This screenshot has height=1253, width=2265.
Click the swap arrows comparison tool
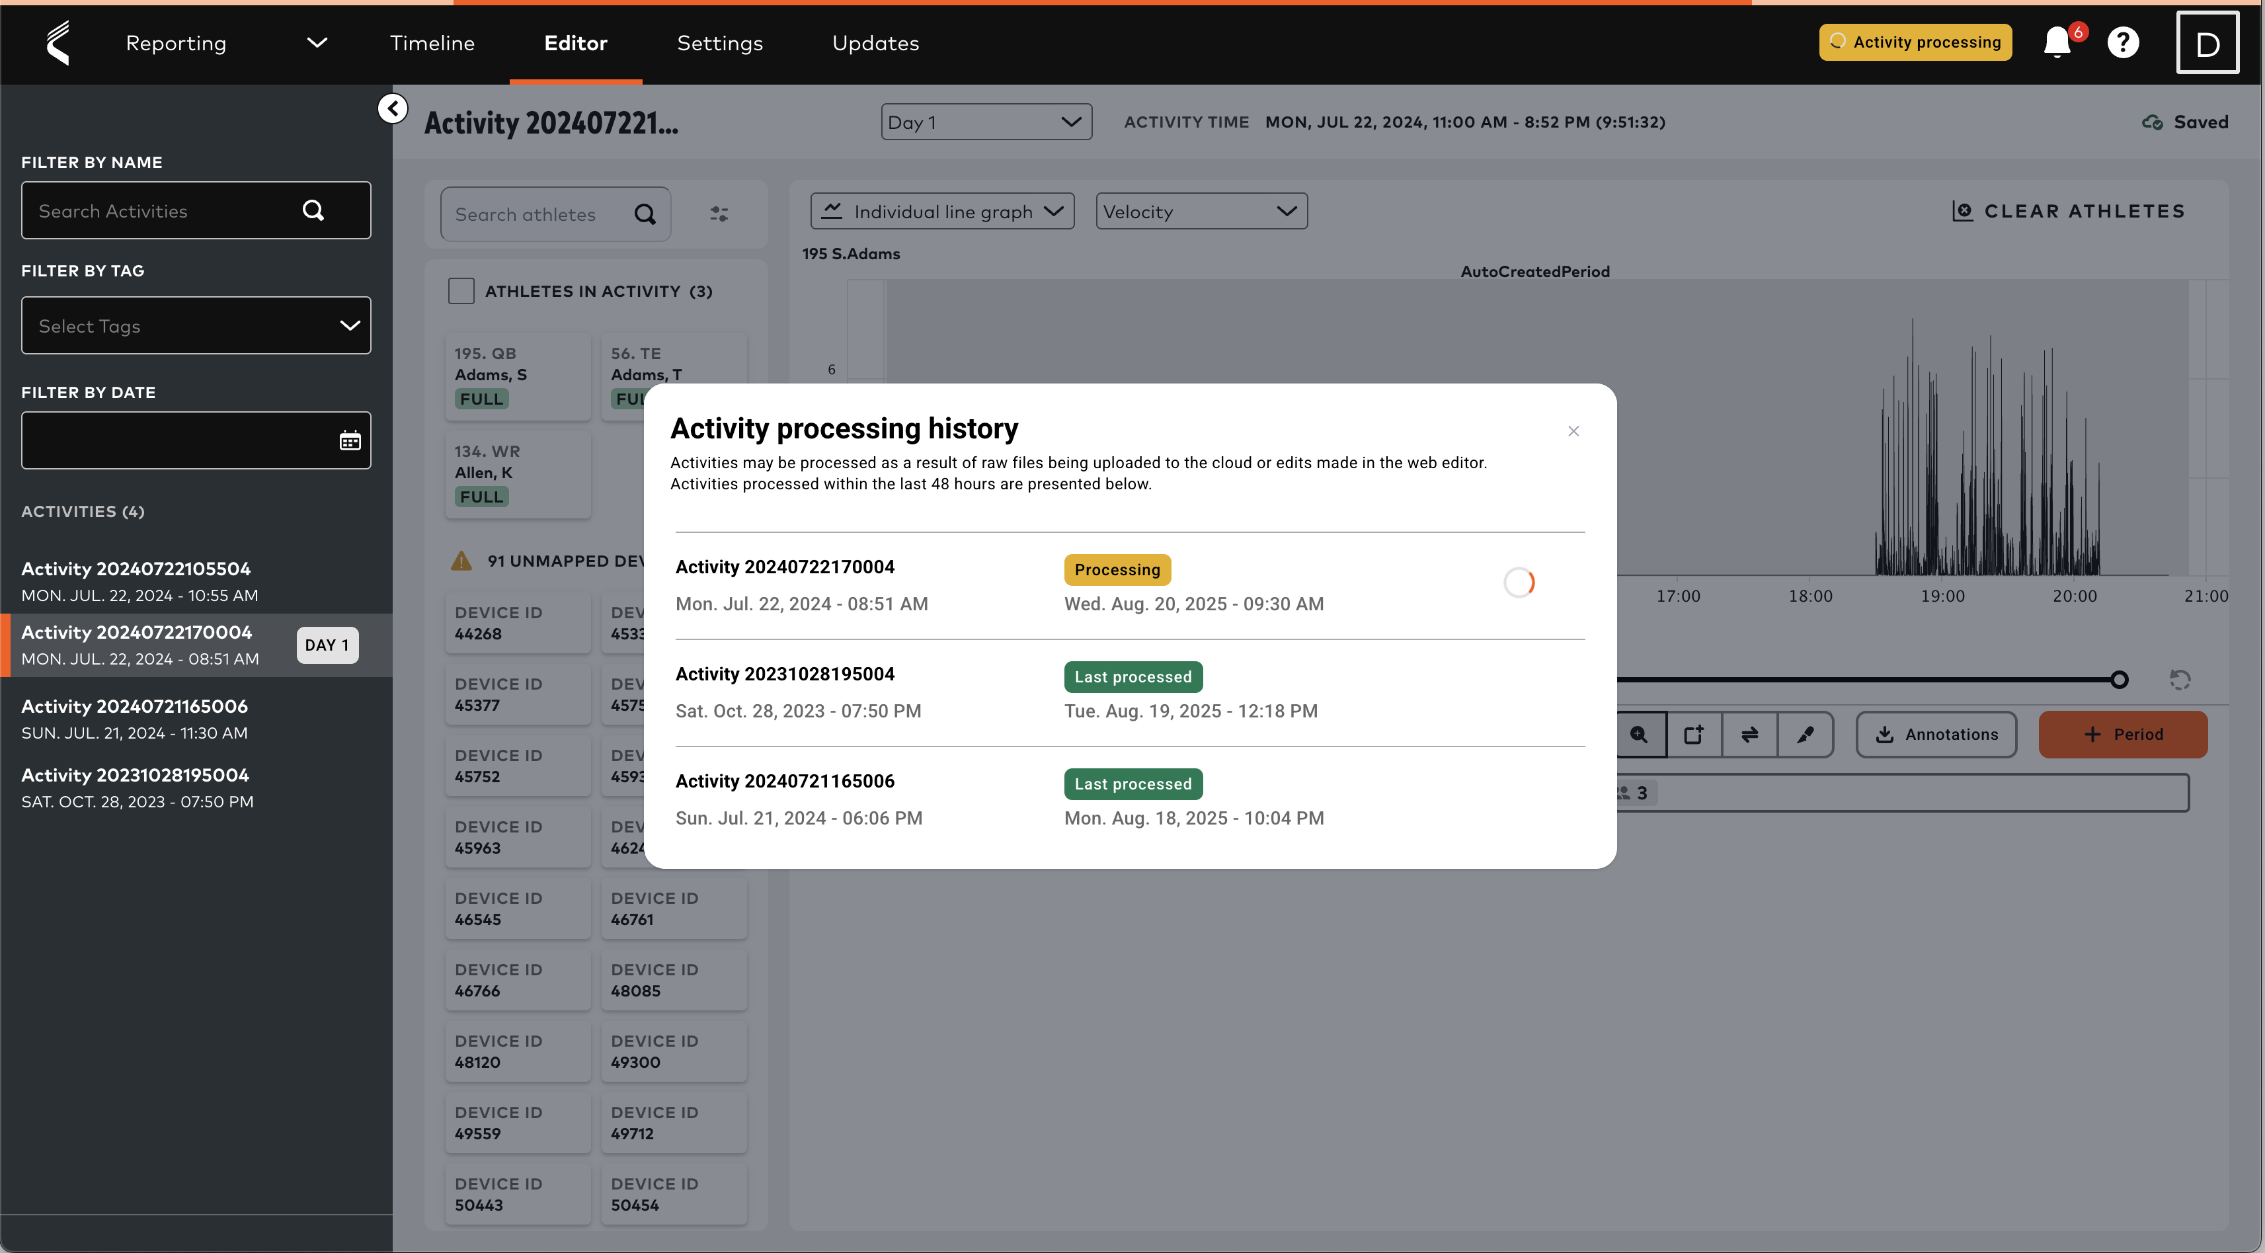click(x=1750, y=734)
